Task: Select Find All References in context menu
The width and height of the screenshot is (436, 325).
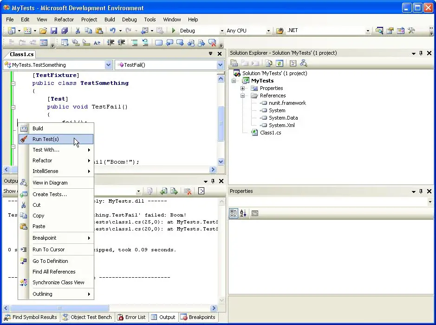Action: coord(56,272)
